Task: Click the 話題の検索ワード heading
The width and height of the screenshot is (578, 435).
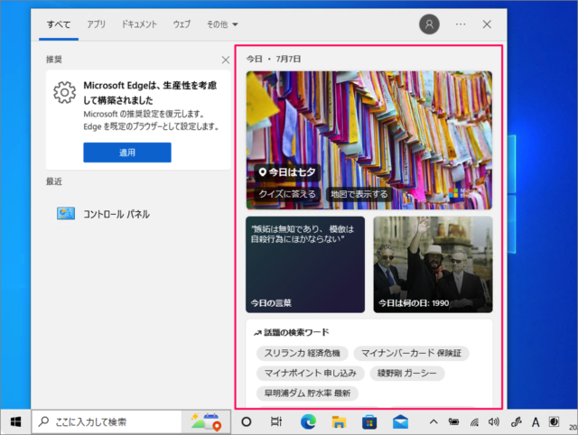Action: tap(296, 333)
